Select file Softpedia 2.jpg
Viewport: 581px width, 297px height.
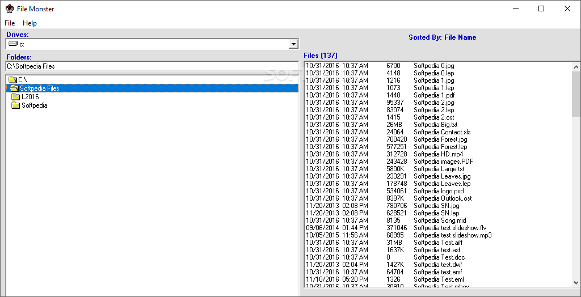point(434,103)
